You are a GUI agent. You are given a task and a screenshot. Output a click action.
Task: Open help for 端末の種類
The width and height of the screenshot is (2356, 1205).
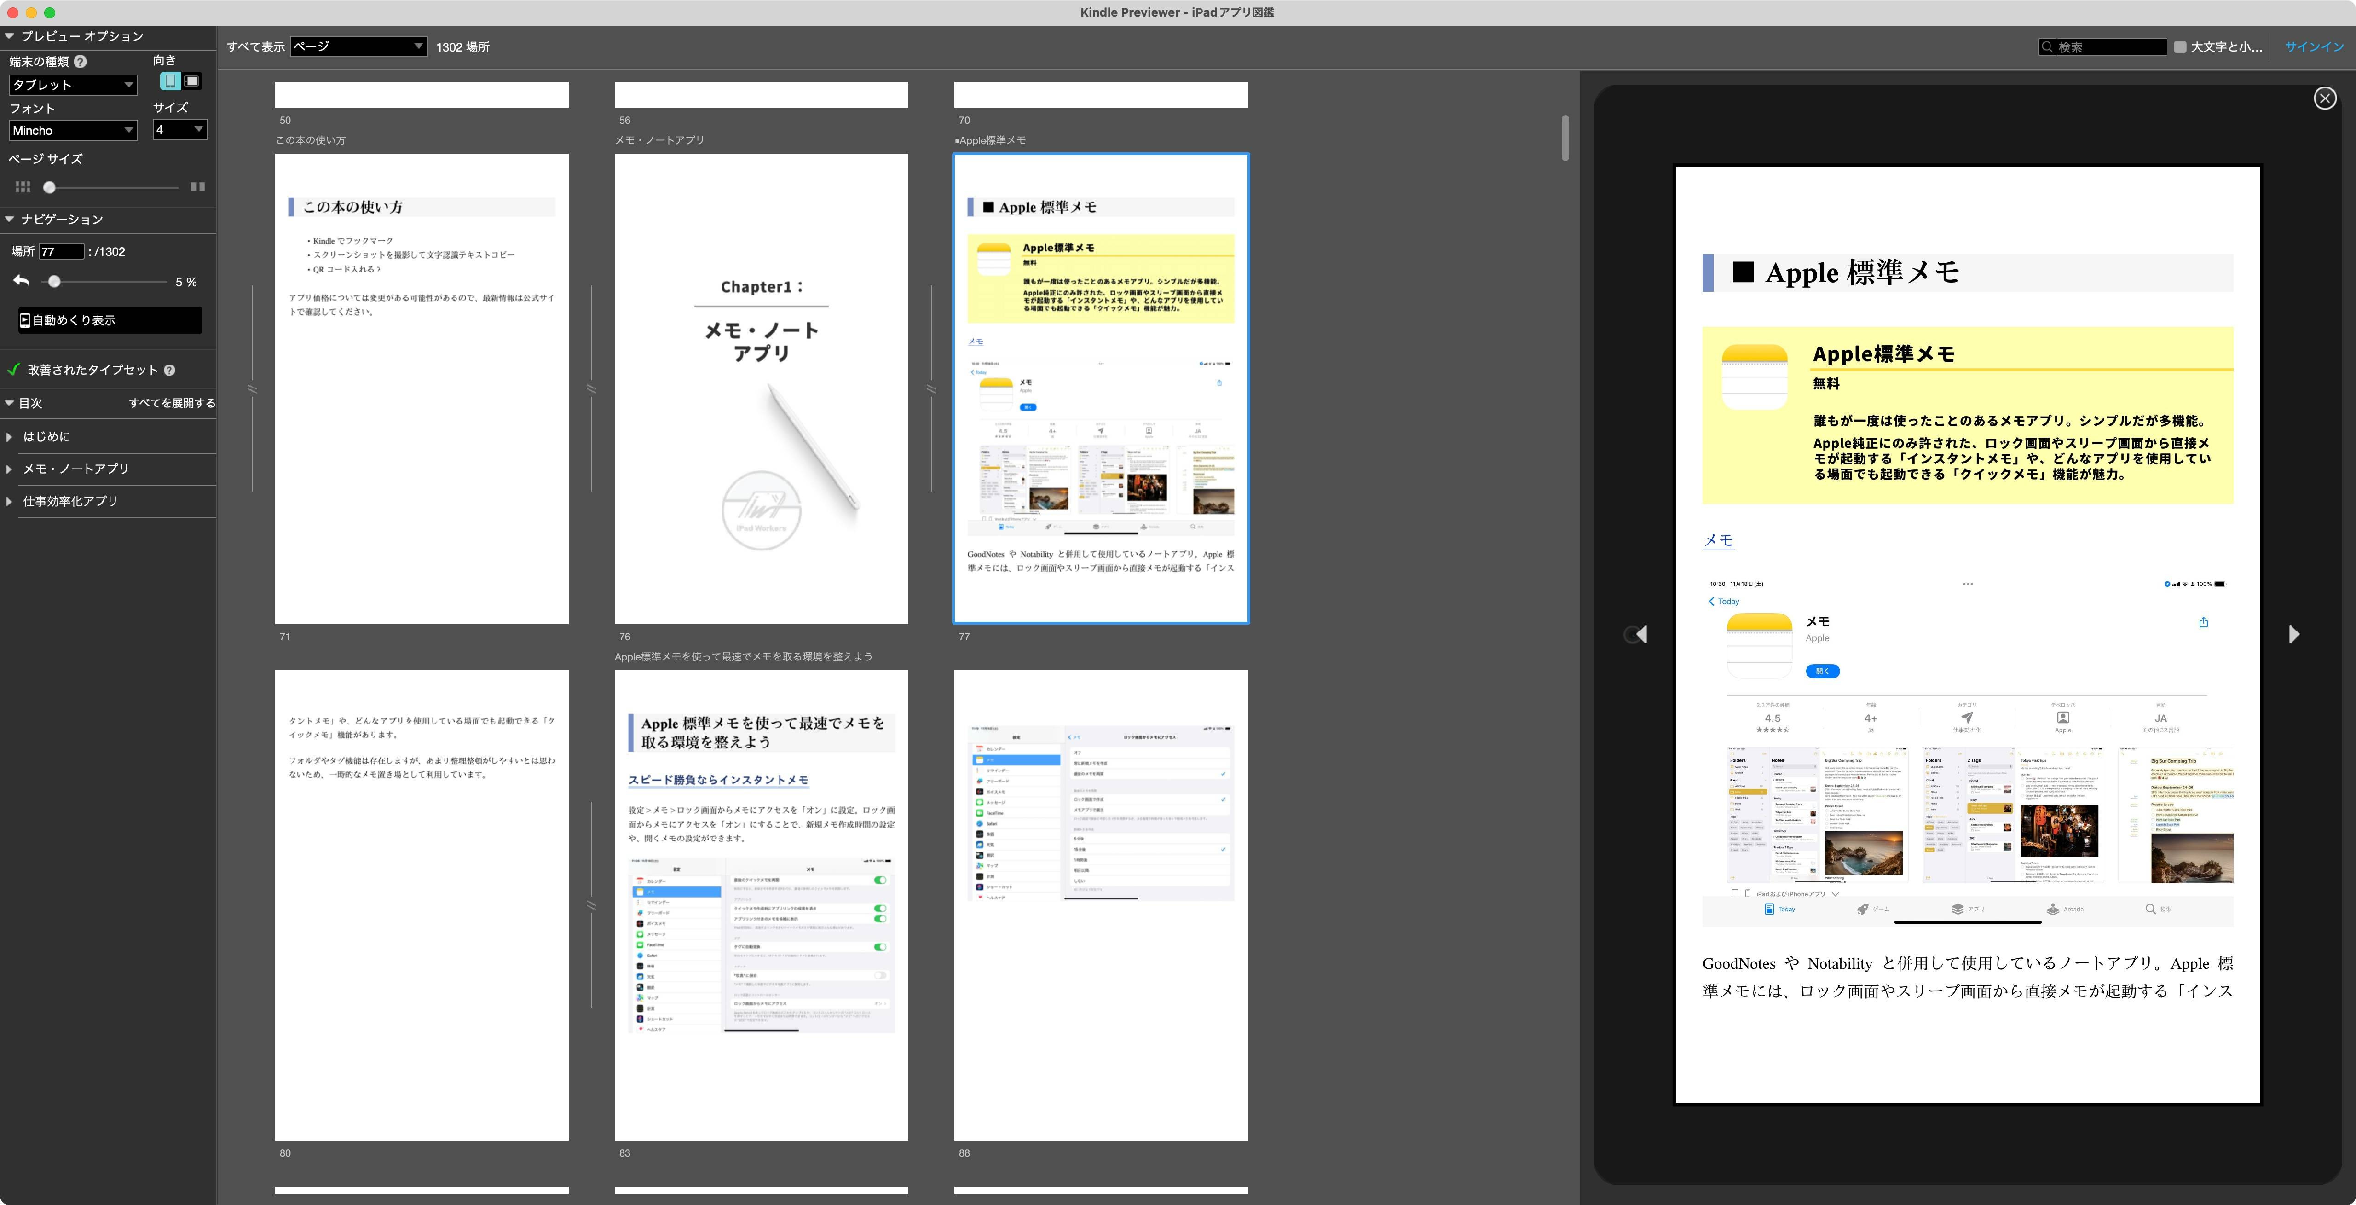point(81,61)
